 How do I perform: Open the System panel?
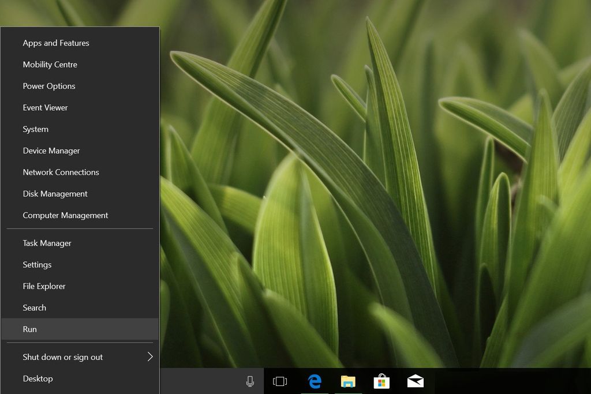tap(35, 129)
